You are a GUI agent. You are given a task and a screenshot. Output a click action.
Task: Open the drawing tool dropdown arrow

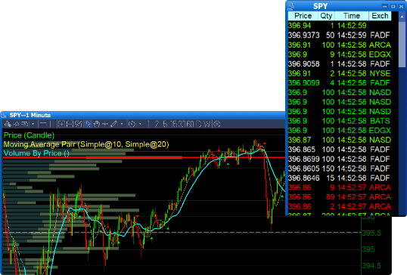(x=122, y=124)
